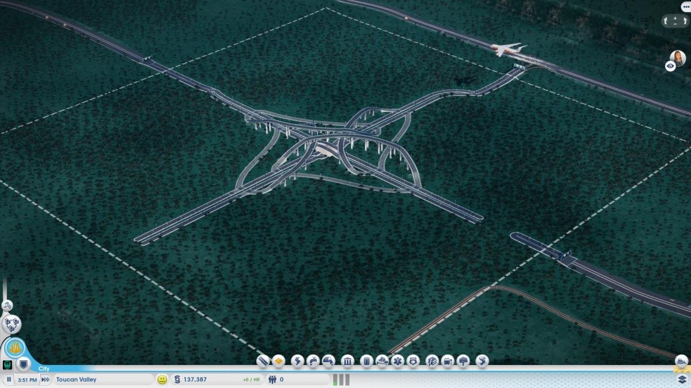Open the Government buildings menu
Image resolution: width=691 pixels, height=388 pixels.
tap(347, 361)
